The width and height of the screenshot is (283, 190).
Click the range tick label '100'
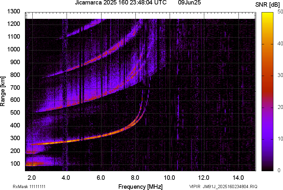point(15,163)
